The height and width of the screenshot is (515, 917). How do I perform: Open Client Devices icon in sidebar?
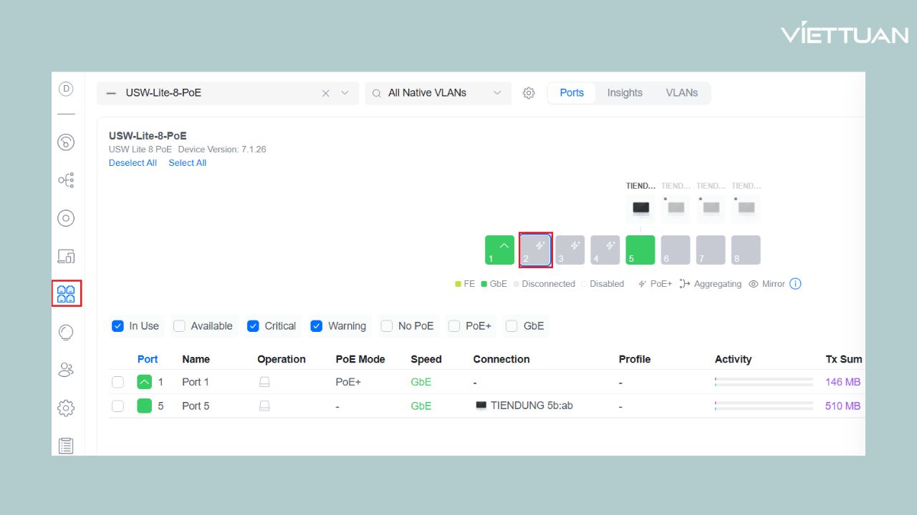[66, 256]
